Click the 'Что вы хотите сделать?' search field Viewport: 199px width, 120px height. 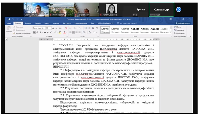point(127,23)
